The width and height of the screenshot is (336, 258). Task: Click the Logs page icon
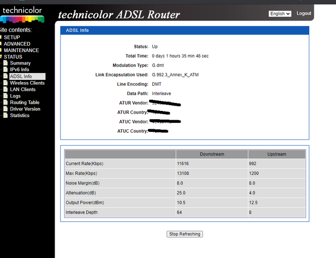(x=6, y=96)
